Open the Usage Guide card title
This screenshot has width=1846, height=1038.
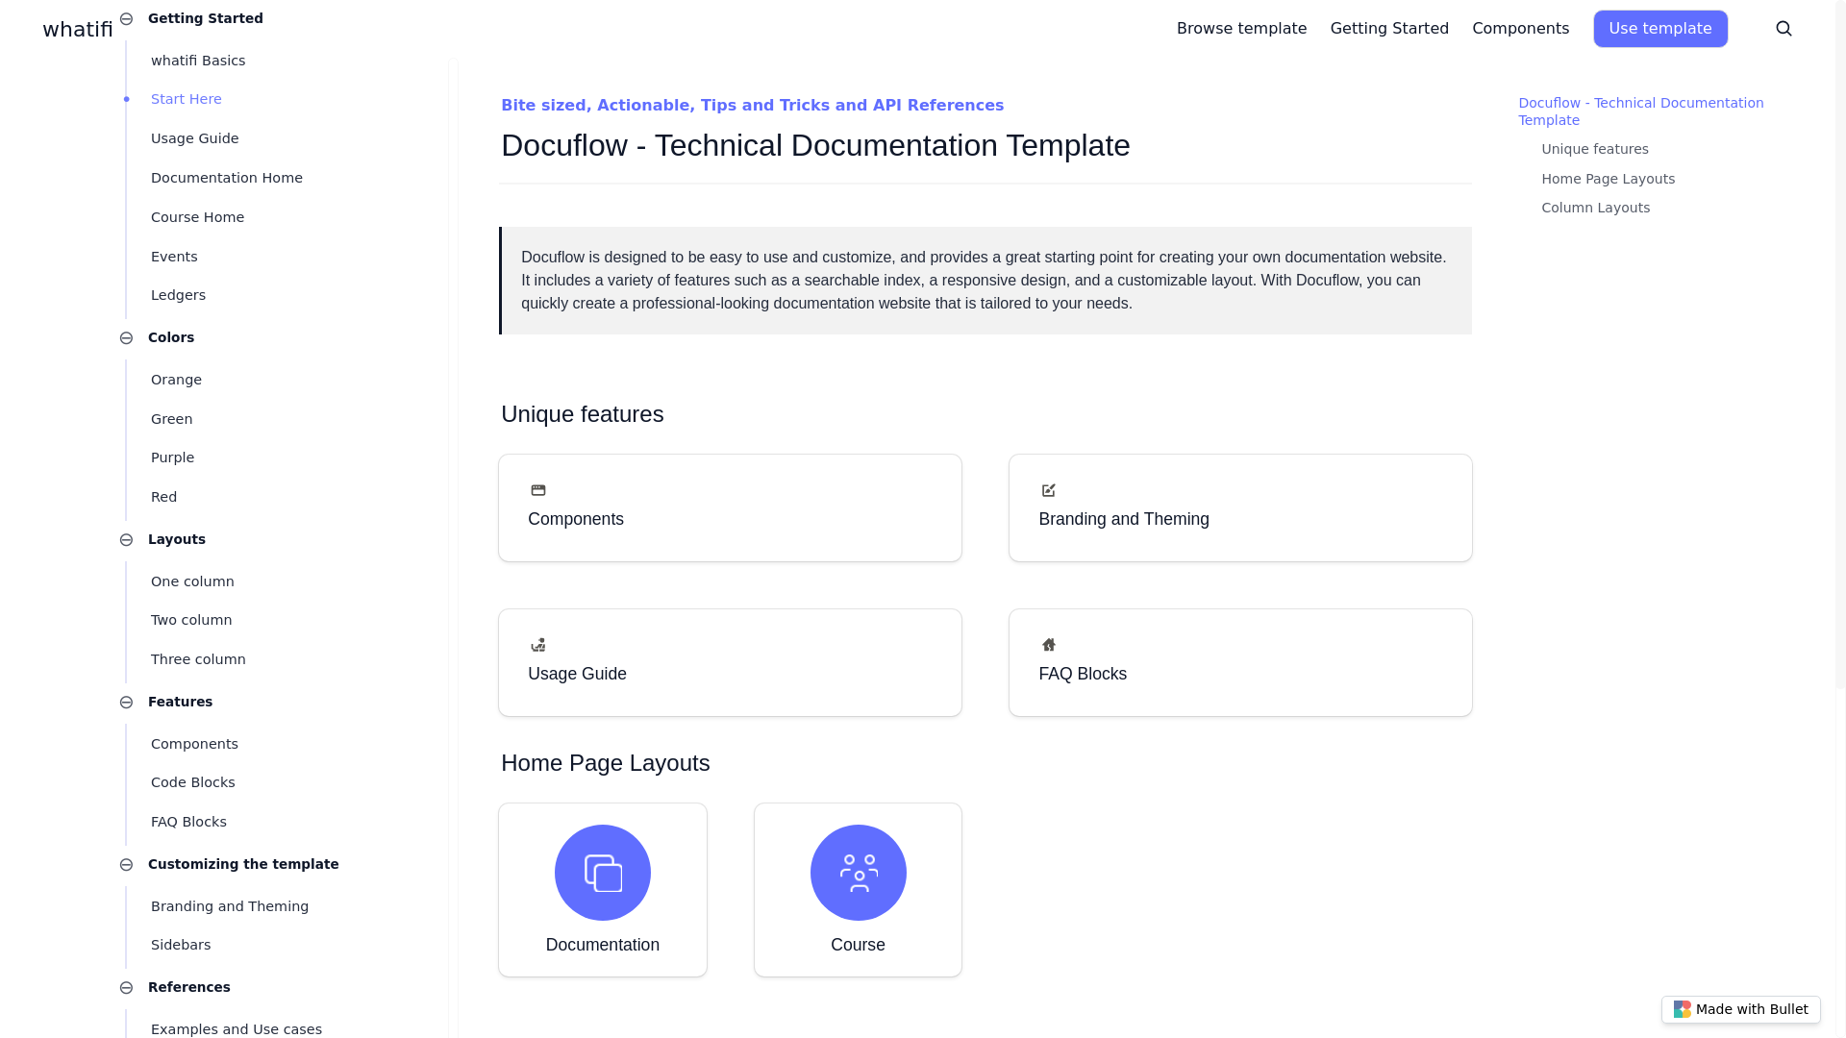(577, 674)
